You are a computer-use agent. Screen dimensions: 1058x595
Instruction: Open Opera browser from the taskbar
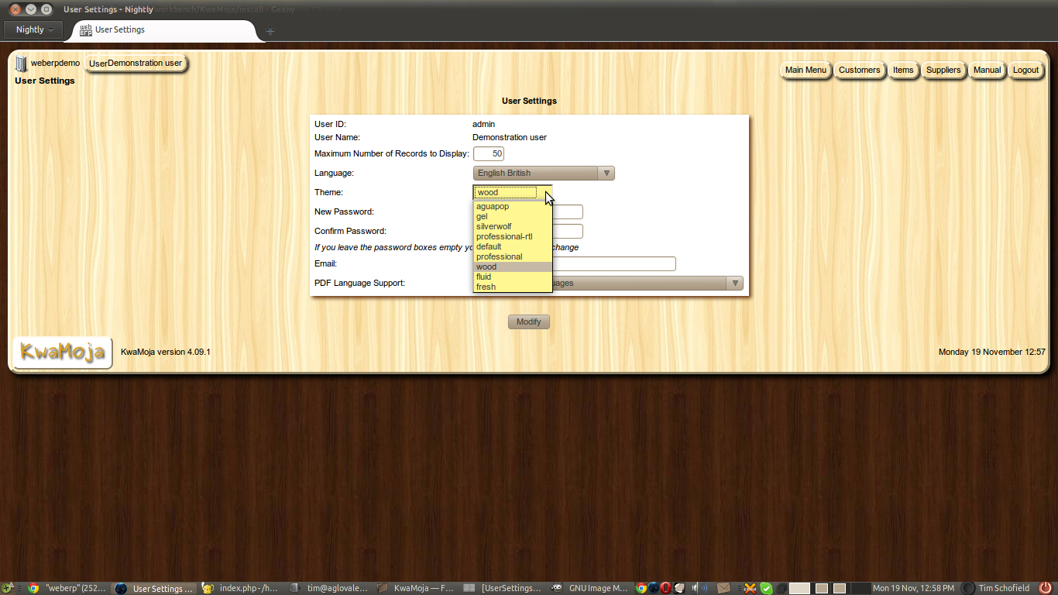(x=665, y=587)
